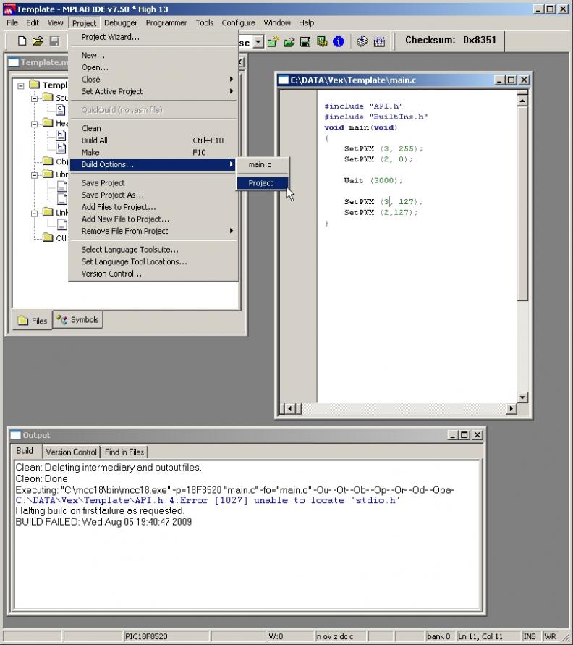Screen dimensions: 573x645
Task: Click the editor vertical scrollbar down arrow
Action: click(x=522, y=397)
